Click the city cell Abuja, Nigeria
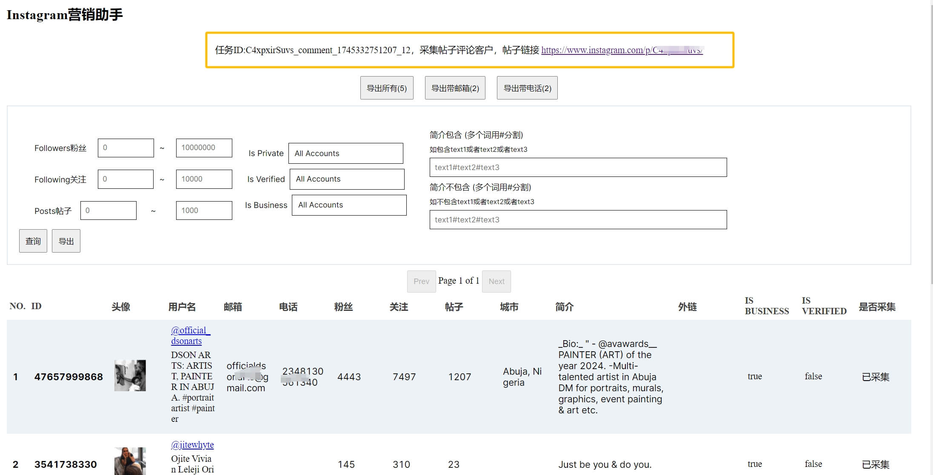This screenshot has width=933, height=475. (522, 377)
